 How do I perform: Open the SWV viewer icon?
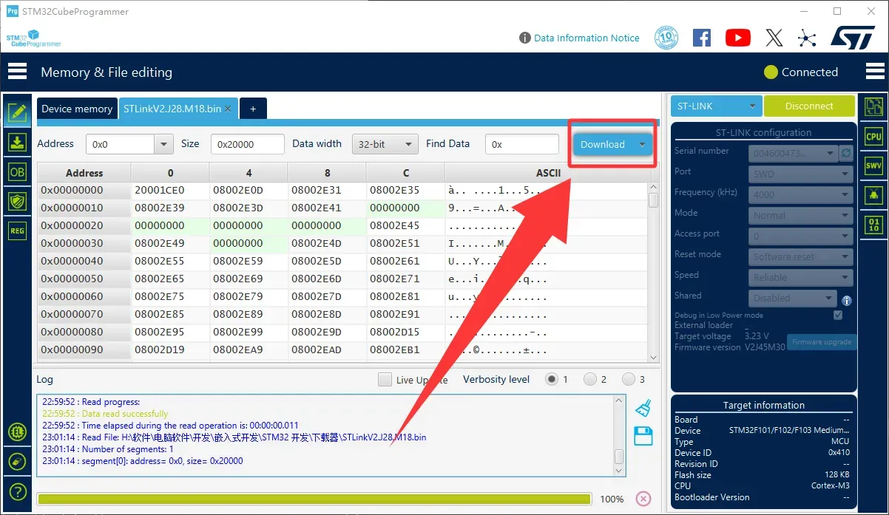873,166
